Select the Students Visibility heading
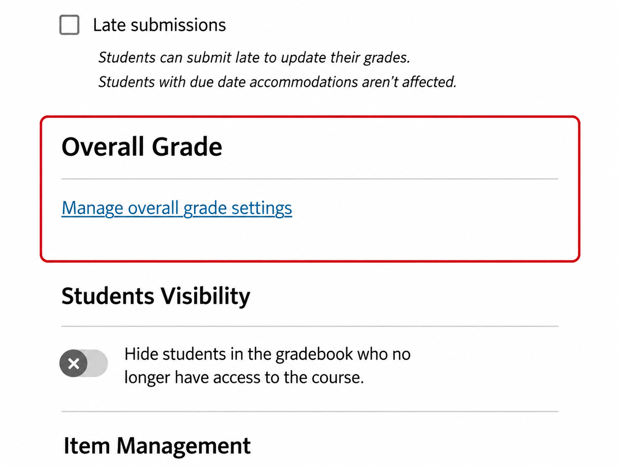620x466 pixels. coord(156,296)
